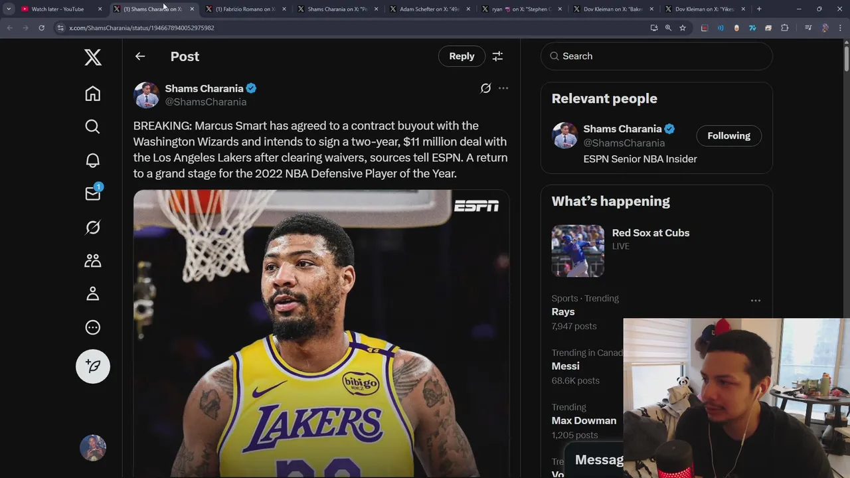Open post three-dot more menu
This screenshot has width=850, height=478.
503,88
